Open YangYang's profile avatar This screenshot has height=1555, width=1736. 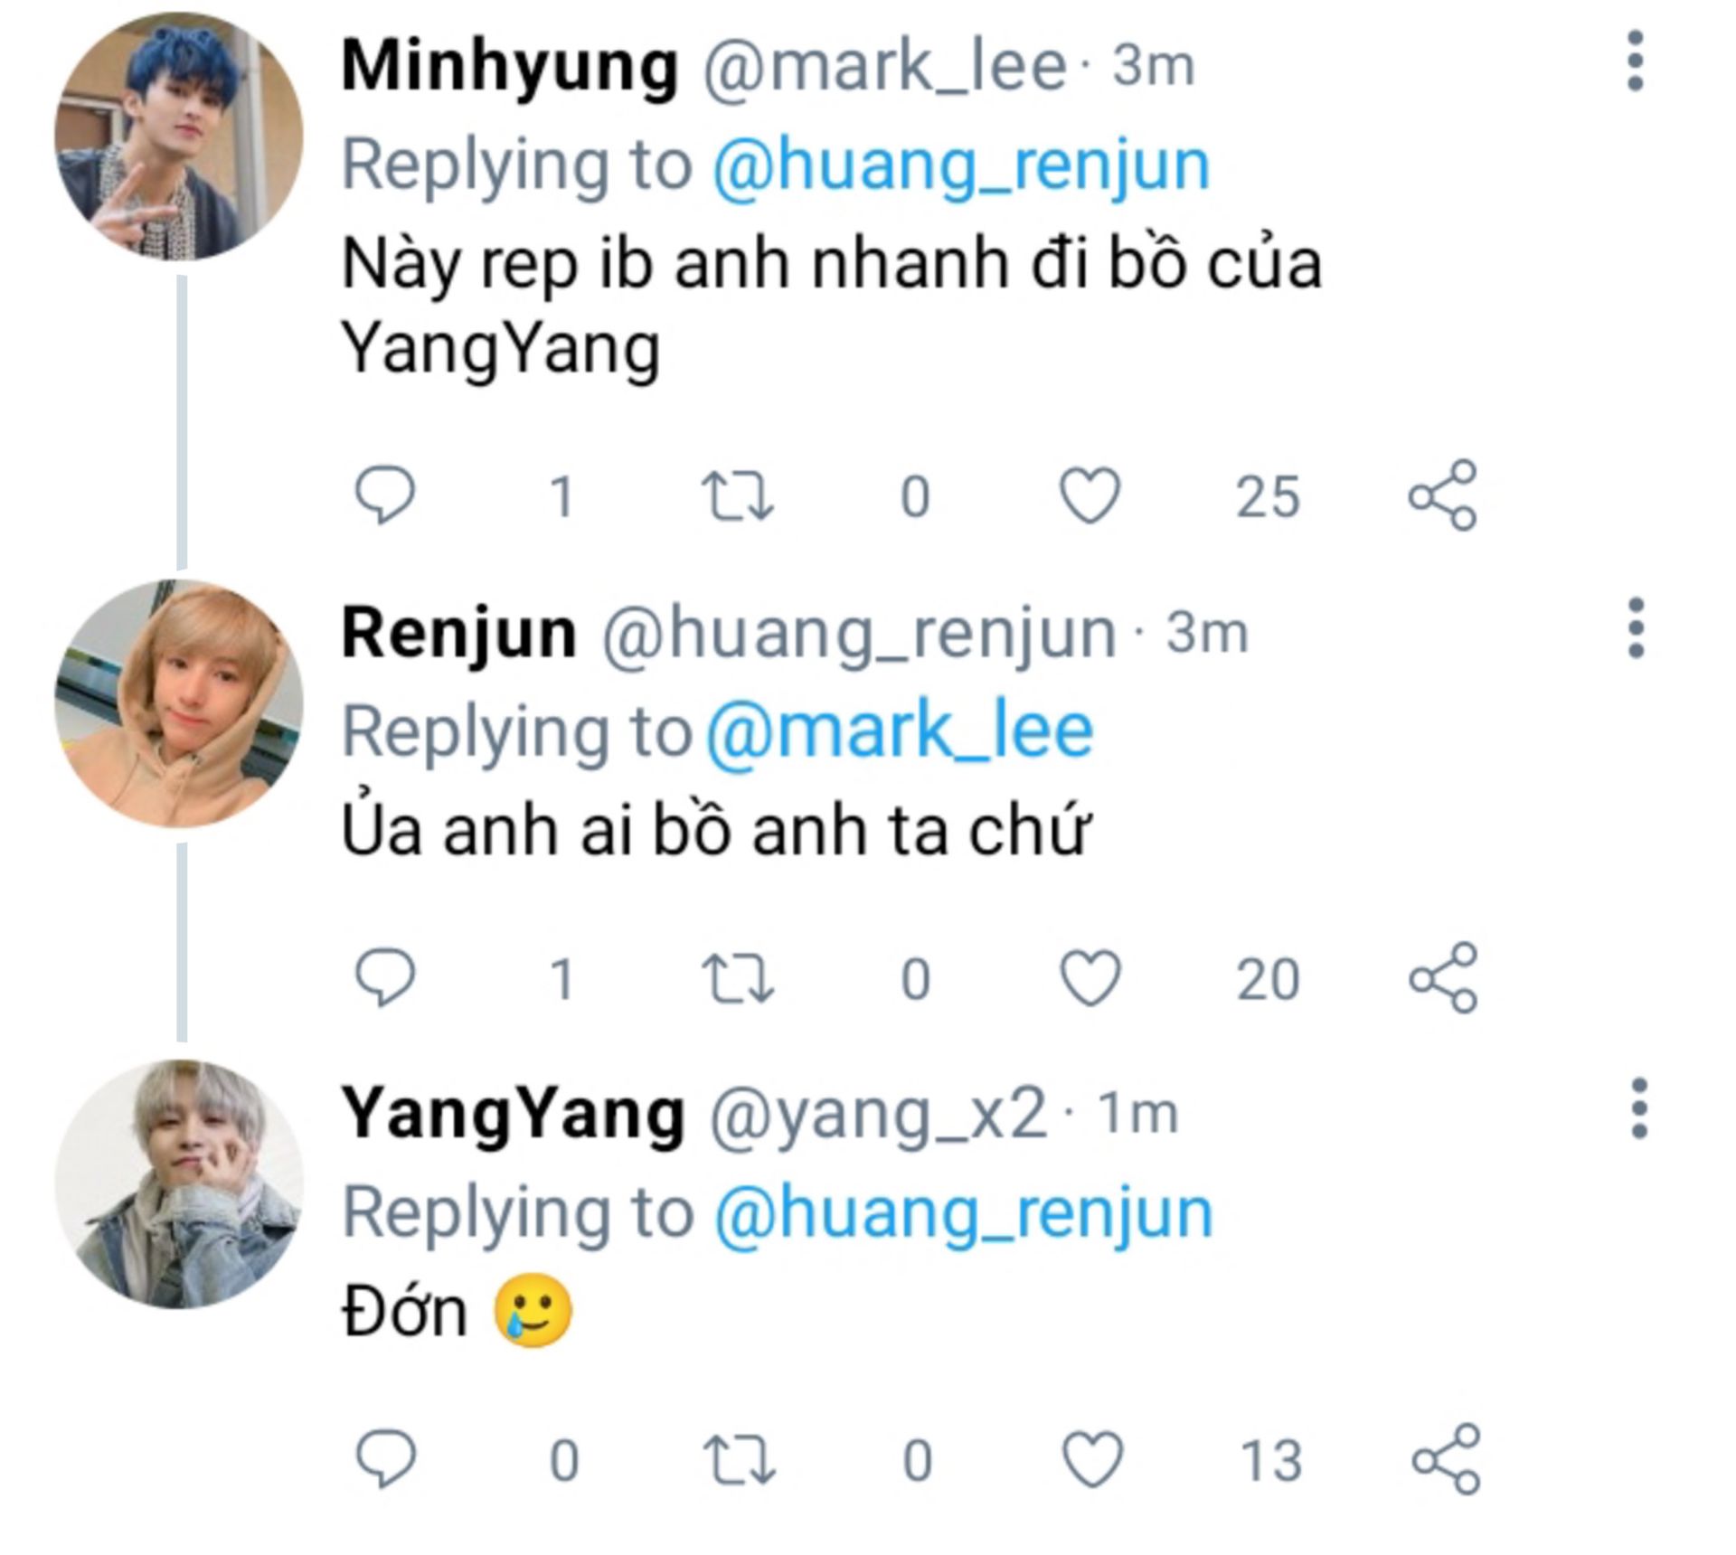tap(179, 1183)
